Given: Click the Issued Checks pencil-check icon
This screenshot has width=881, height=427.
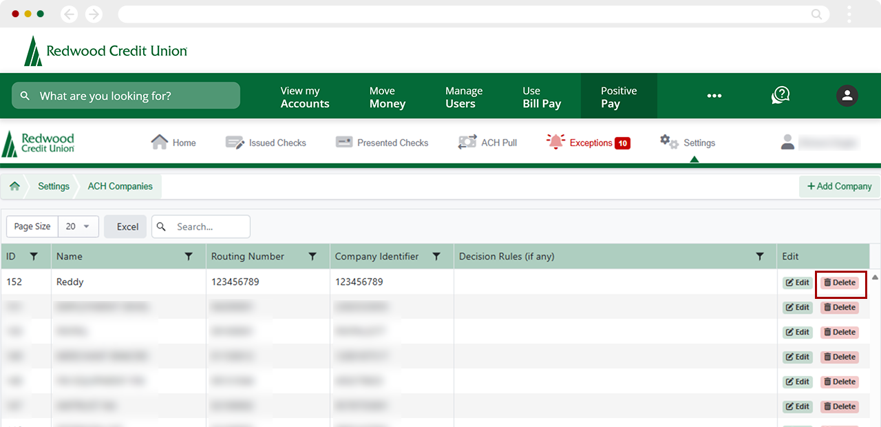Looking at the screenshot, I should tap(235, 143).
